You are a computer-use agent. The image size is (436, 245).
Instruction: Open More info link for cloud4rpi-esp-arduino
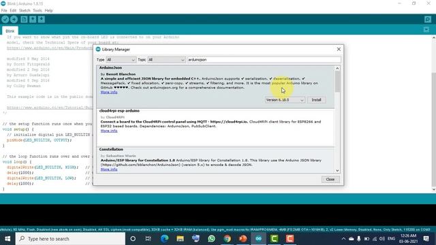109,131
